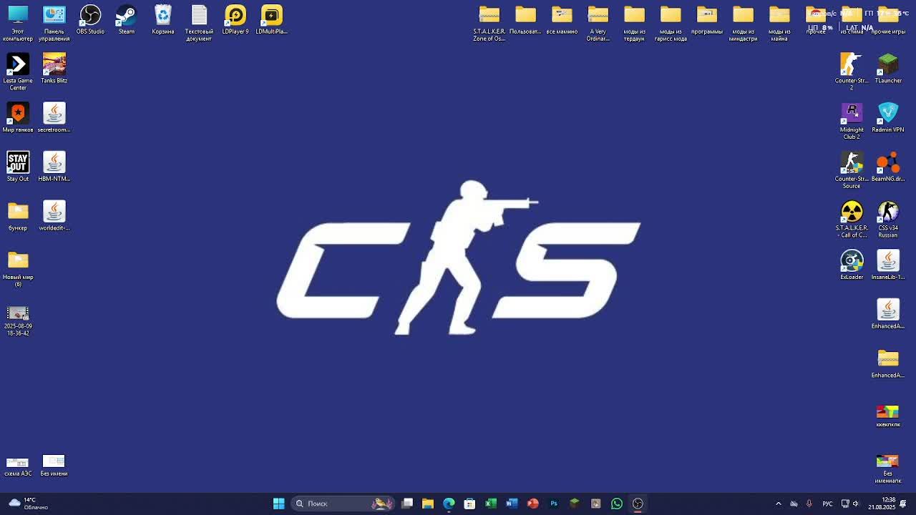Launch Microsoft Edge from the taskbar
Viewport: 916px width, 515px height.
click(449, 504)
